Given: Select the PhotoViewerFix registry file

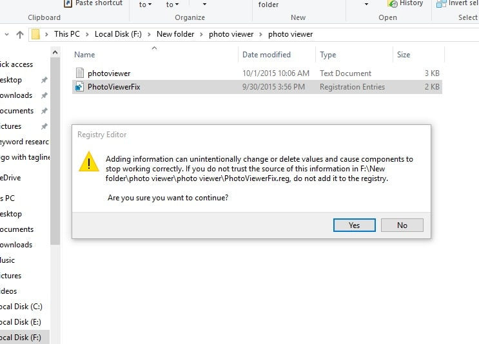Looking at the screenshot, I should (257, 87).
